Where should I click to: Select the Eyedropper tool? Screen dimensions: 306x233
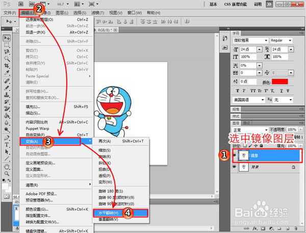click(x=7, y=73)
